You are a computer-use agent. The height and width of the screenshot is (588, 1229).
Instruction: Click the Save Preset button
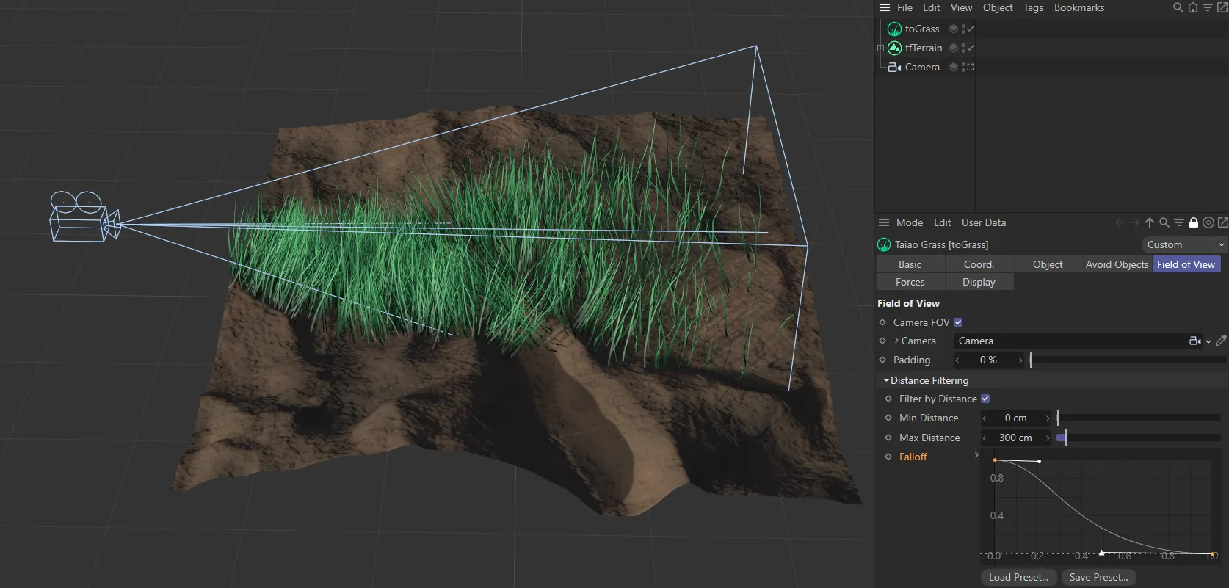(x=1098, y=577)
